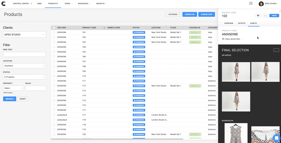Tick the checkbox for product code 105
The image size is (281, 143).
click(54, 52)
